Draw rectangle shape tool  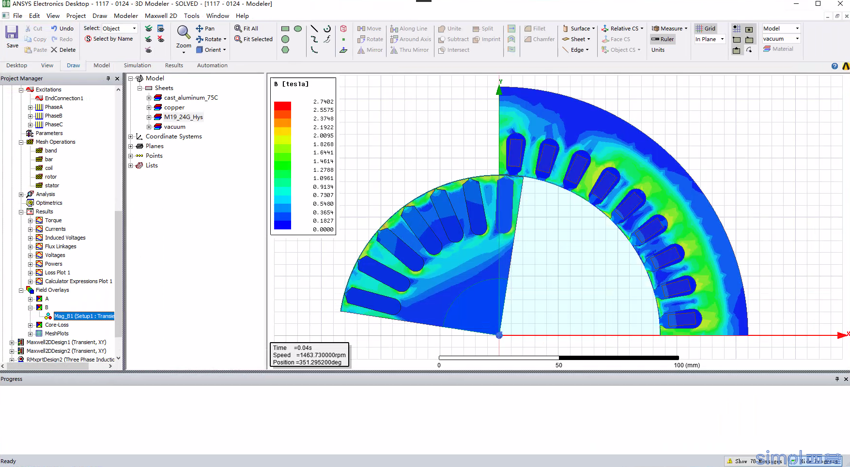tap(285, 29)
